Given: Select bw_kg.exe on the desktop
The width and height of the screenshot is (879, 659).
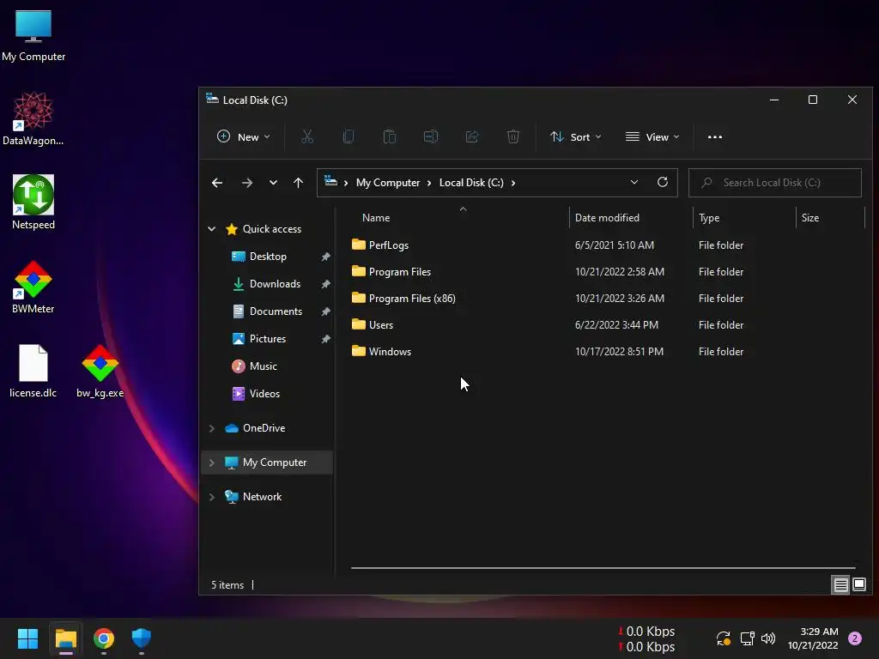Looking at the screenshot, I should [100, 371].
